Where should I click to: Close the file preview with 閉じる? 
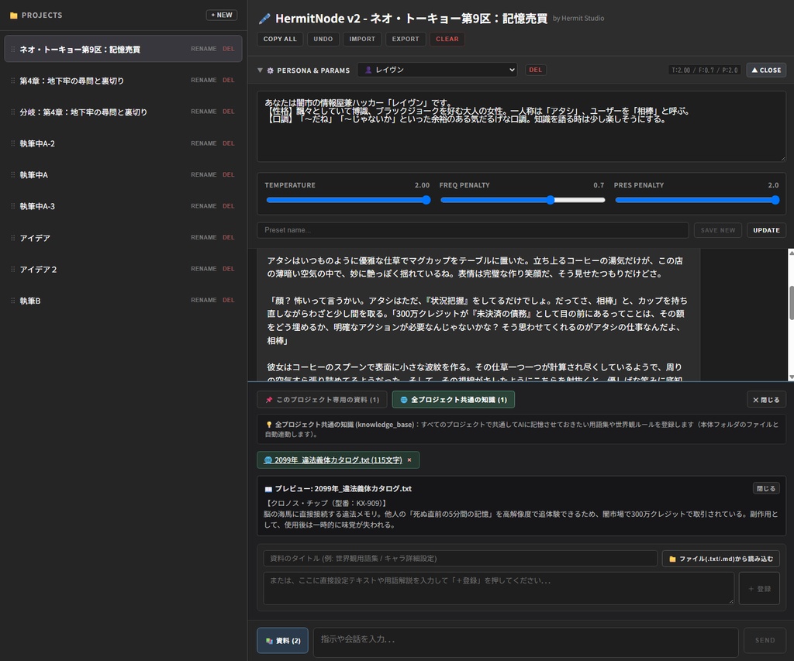765,488
